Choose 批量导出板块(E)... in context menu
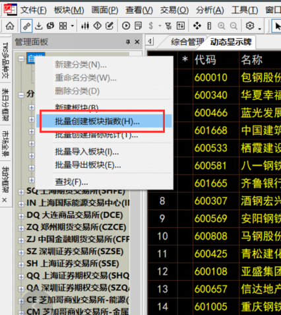Image resolution: width=281 pixels, height=315 pixels. [104, 165]
